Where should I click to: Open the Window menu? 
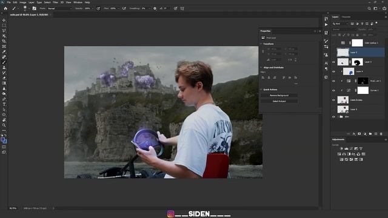coord(78,2)
